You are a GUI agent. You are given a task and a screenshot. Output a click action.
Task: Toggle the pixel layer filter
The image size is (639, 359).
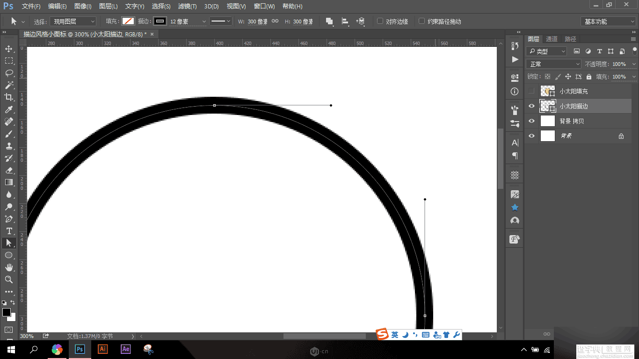[x=577, y=51]
